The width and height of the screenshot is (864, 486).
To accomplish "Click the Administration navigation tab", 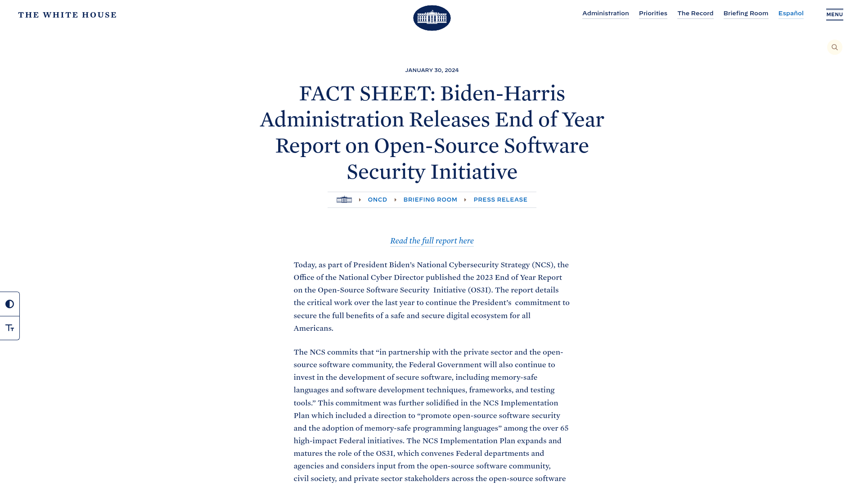I will pos(605,13).
